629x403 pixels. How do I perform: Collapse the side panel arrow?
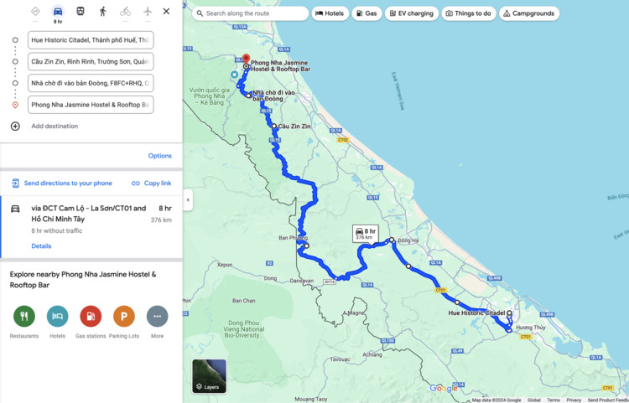(x=188, y=200)
